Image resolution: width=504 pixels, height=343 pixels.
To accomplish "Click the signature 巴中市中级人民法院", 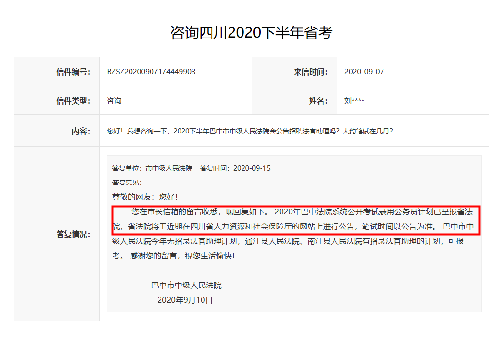I will (187, 285).
